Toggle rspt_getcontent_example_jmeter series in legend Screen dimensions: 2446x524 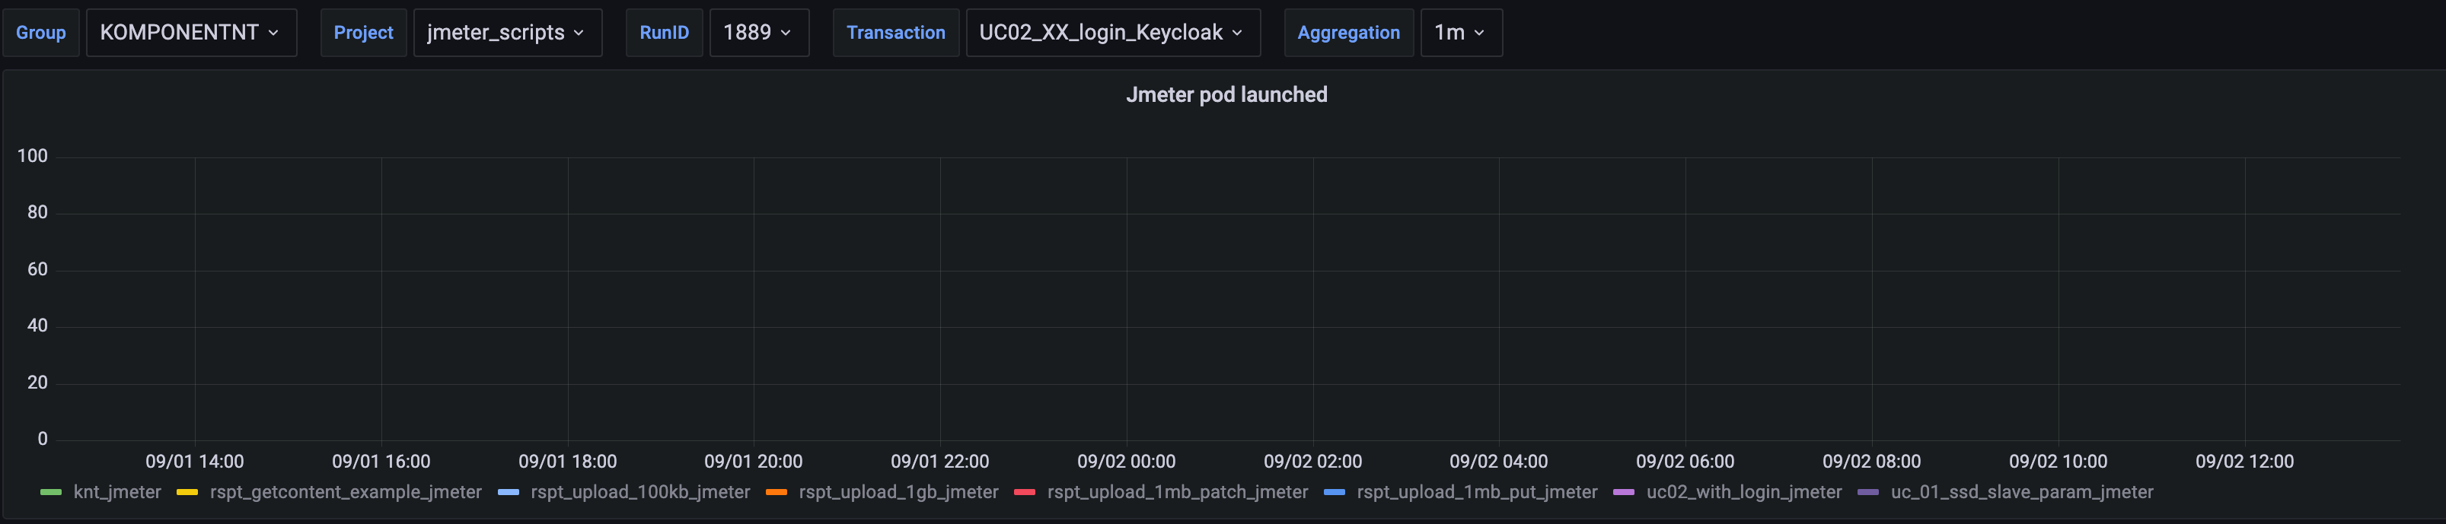(x=346, y=493)
